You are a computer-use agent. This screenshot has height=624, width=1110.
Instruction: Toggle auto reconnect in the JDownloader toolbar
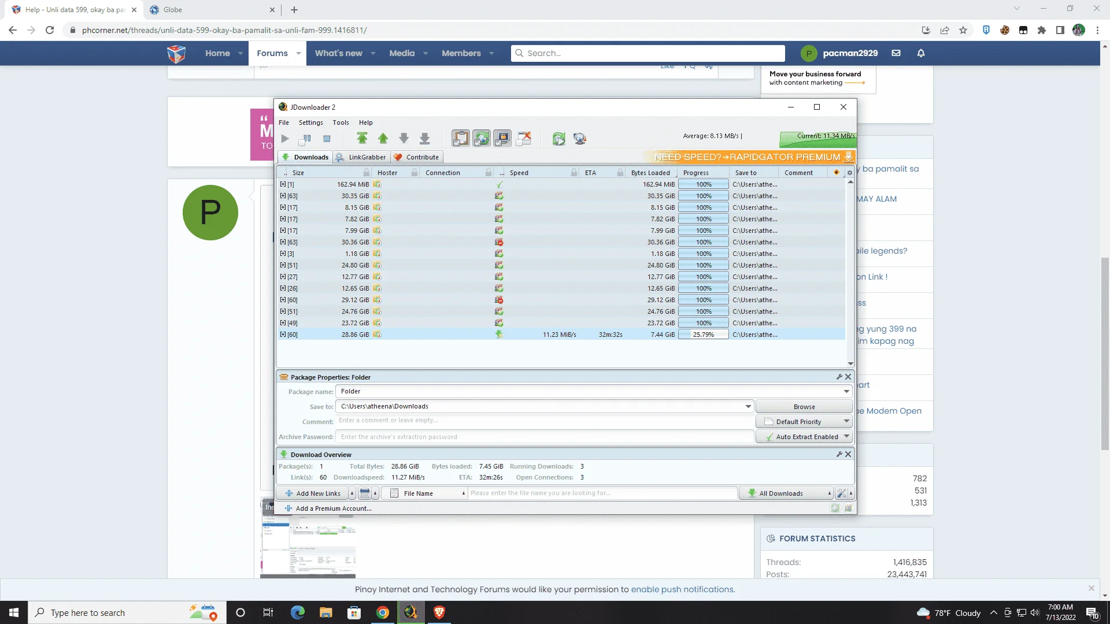[x=482, y=139]
